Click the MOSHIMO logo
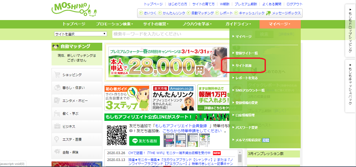The width and height of the screenshot is (356, 167). (x=75, y=10)
